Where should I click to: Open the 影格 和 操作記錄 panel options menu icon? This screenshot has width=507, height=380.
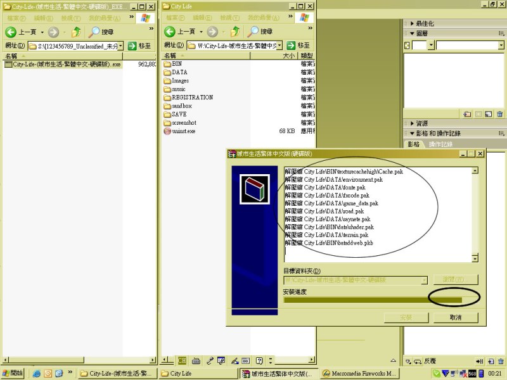click(x=501, y=133)
